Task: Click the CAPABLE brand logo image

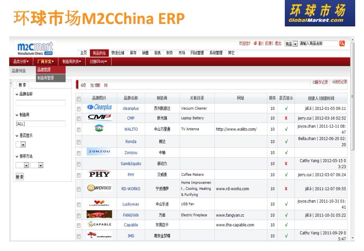Action: (x=99, y=224)
